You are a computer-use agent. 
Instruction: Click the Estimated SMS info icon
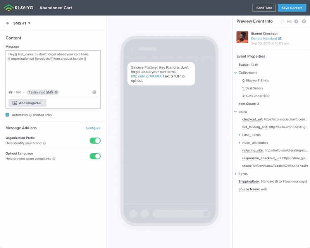56,92
